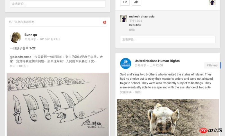Image resolution: width=225 pixels, height=136 pixels.
Task: Expand full post via 完整阅读
Action: coord(126,92)
